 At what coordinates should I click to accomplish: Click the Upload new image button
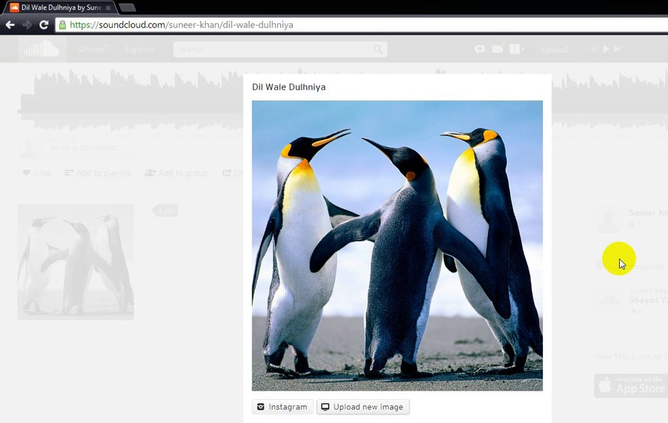[363, 407]
